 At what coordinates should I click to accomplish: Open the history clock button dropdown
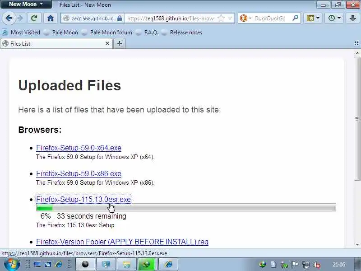(334, 18)
